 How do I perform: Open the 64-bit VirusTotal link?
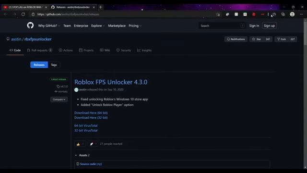(x=86, y=125)
